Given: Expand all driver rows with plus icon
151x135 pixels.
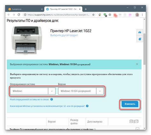Looking at the screenshot, I should pyautogui.click(x=131, y=121).
